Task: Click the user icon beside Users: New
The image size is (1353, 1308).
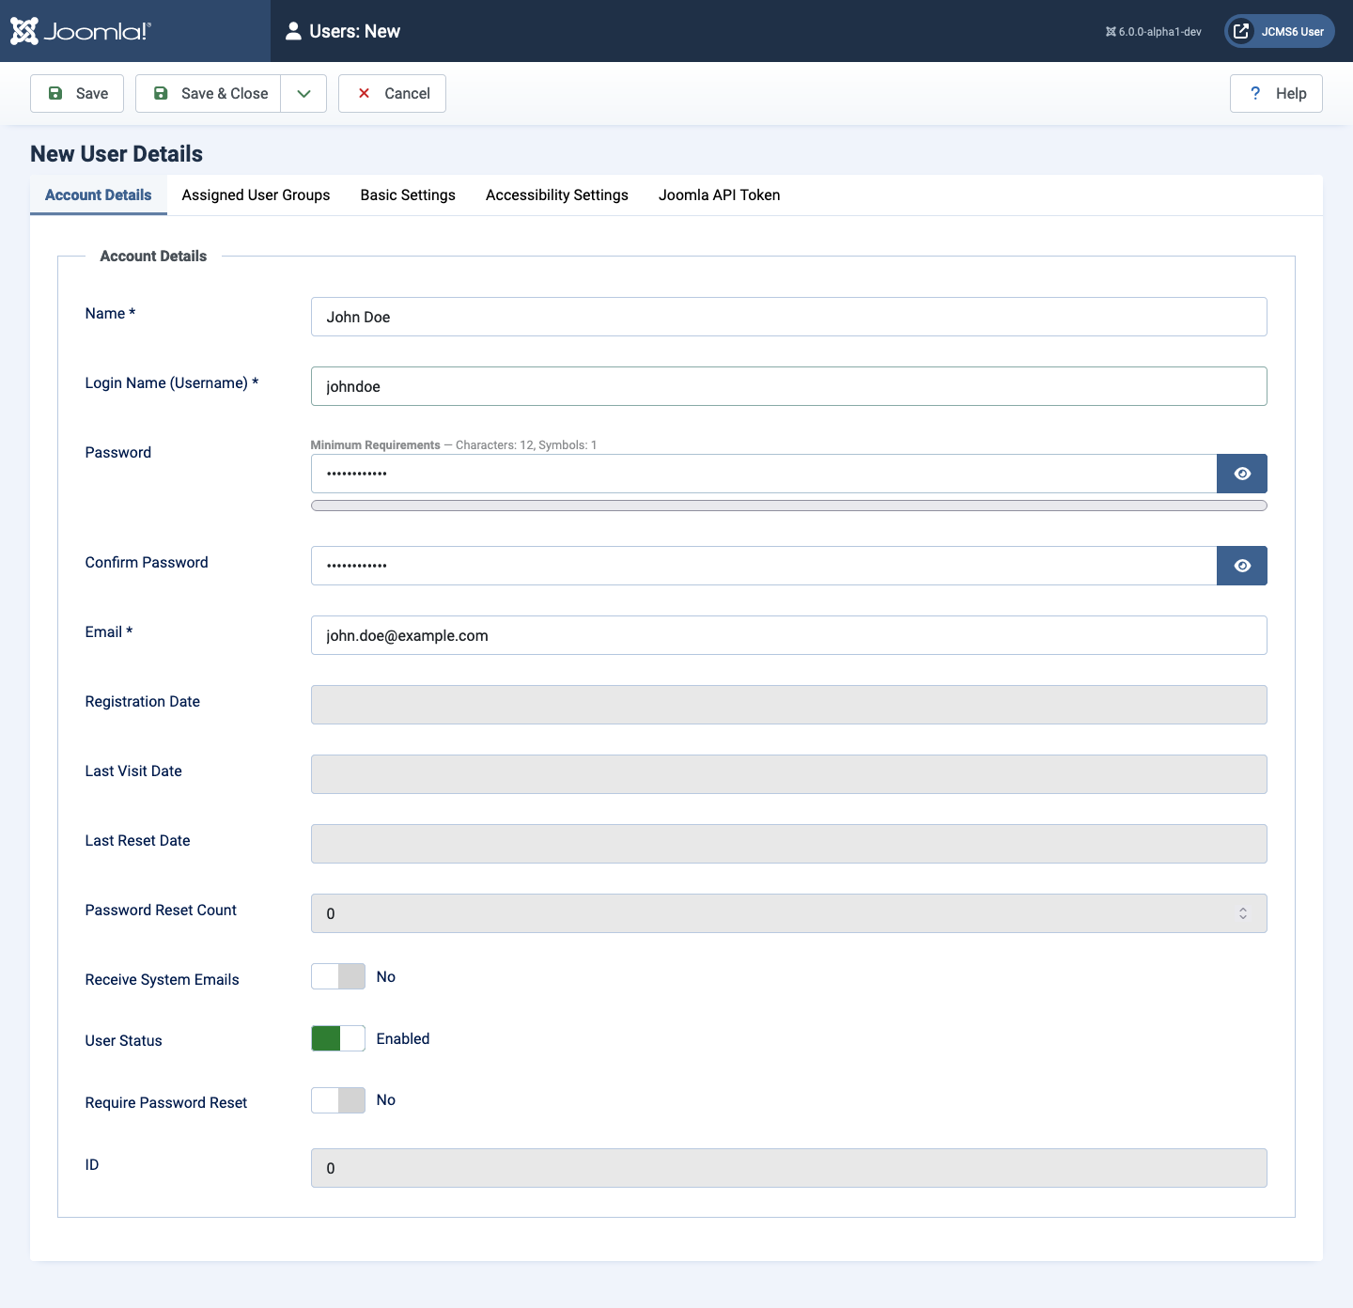Action: [294, 30]
